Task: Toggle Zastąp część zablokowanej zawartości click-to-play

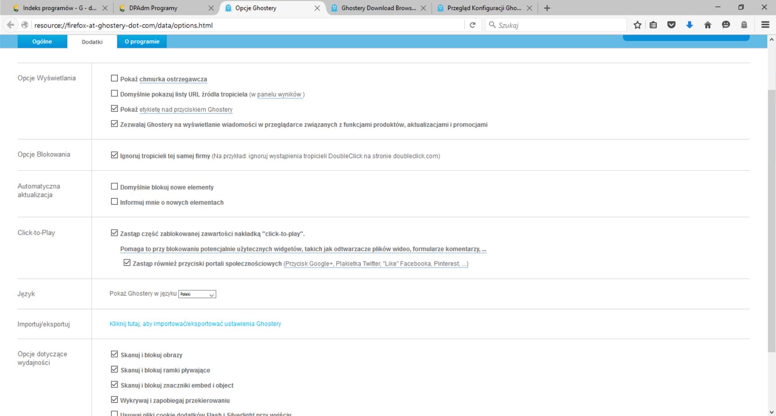Action: [x=114, y=233]
